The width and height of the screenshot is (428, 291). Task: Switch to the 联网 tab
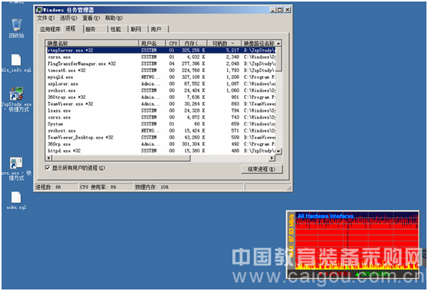pyautogui.click(x=138, y=29)
